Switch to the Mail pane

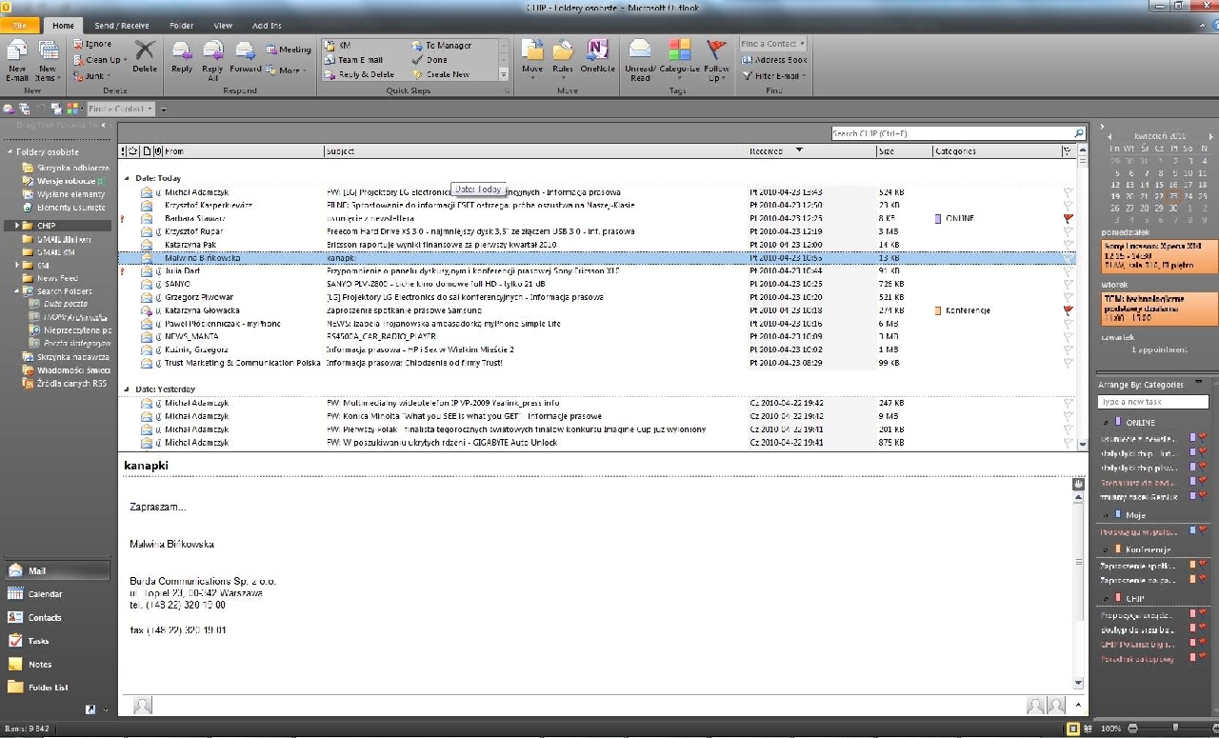pyautogui.click(x=58, y=570)
